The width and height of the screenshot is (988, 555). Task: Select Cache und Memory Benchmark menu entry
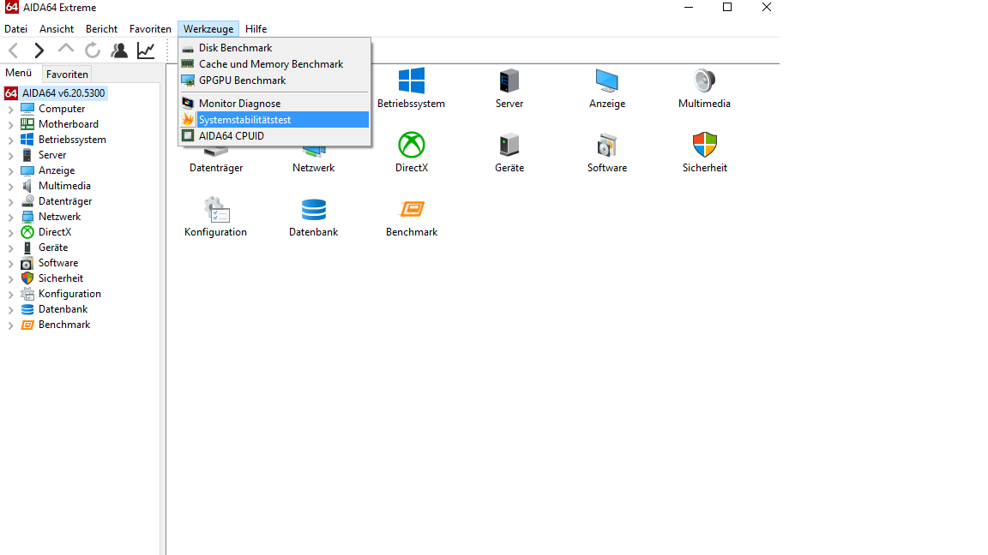point(274,64)
